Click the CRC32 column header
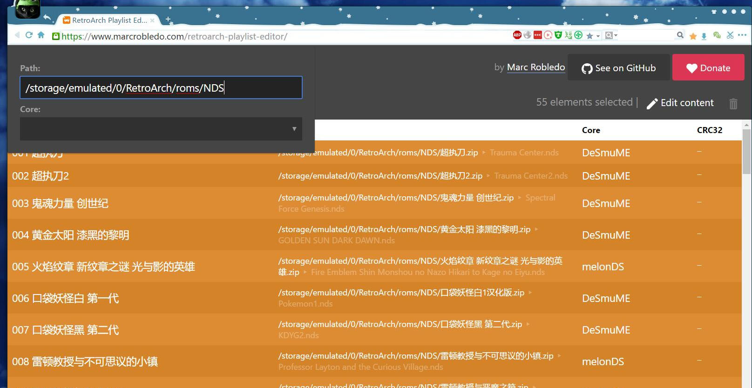Screen dimensions: 752x388 [710, 130]
